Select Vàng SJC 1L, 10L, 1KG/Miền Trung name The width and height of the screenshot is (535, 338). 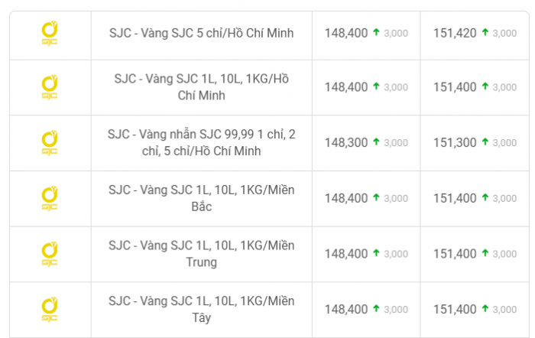tap(201, 254)
